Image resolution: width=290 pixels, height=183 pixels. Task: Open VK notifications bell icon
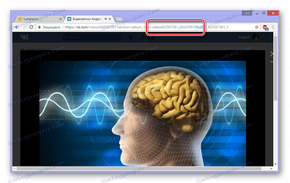pyautogui.click(x=130, y=37)
